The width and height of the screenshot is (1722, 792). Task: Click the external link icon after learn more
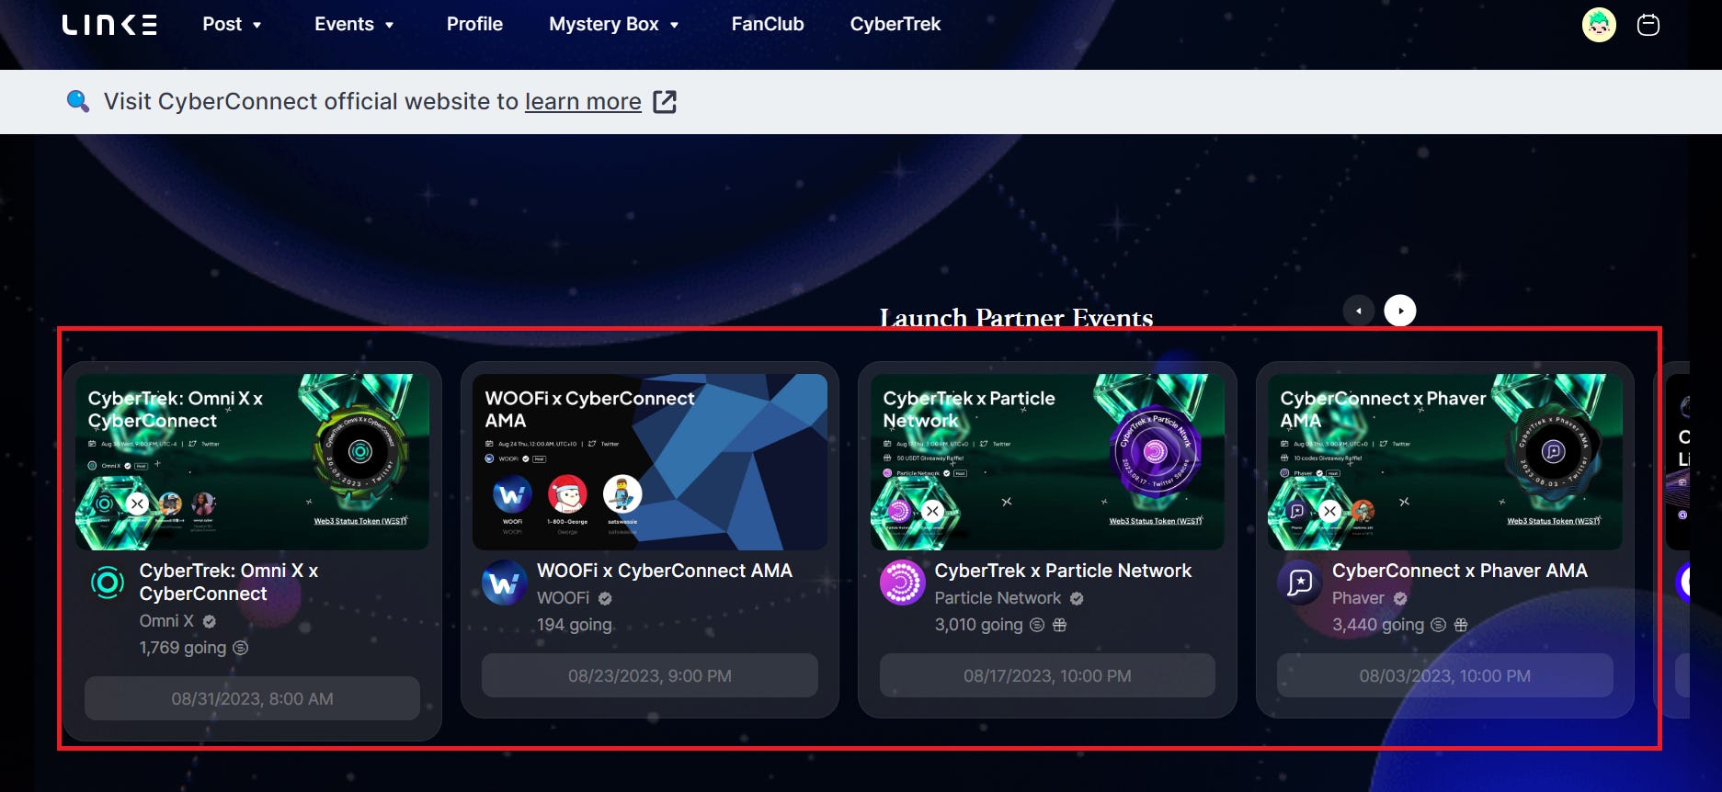665,101
